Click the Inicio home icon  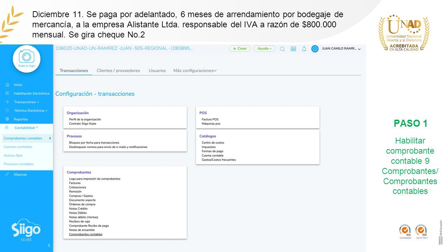[x=7, y=85]
